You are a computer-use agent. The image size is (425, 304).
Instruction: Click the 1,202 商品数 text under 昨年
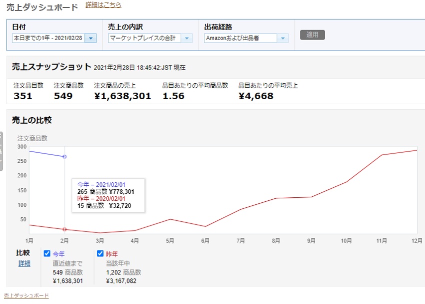point(123,272)
